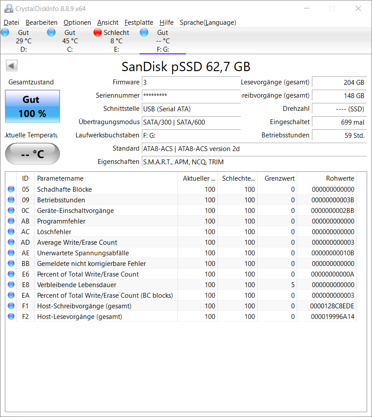Screen dimensions: 372x417
Task: Click the Gut 100 % health status button
Action: coord(32,106)
